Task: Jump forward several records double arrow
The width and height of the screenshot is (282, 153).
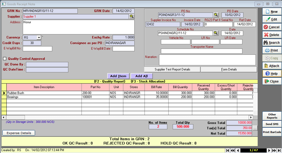Action: [x=274, y=151]
